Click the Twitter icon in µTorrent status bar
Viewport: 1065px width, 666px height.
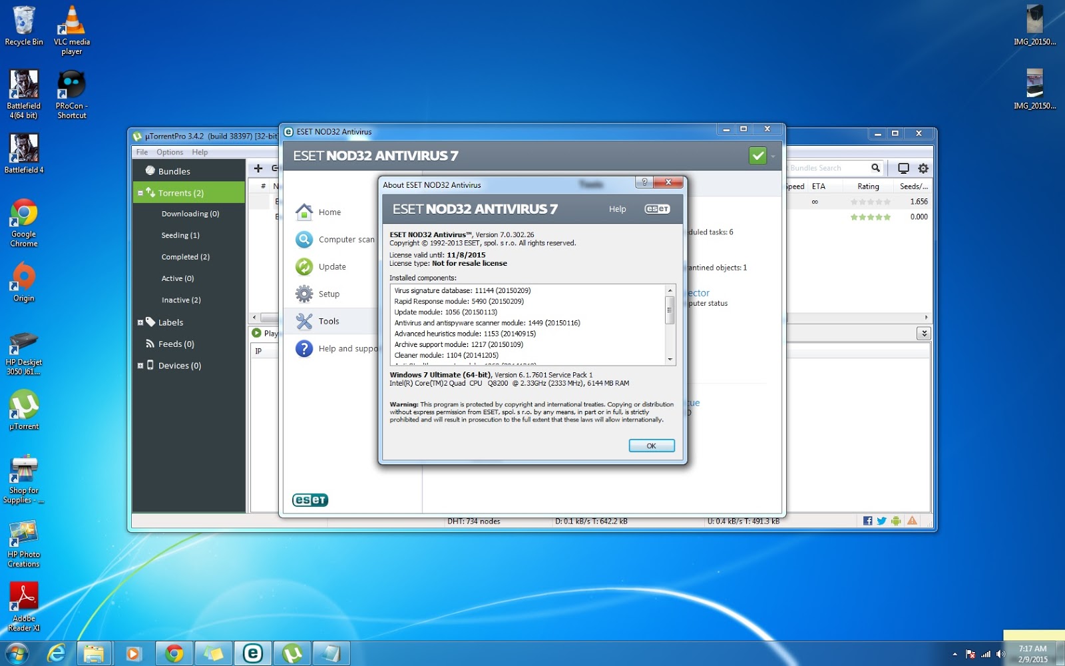(881, 521)
